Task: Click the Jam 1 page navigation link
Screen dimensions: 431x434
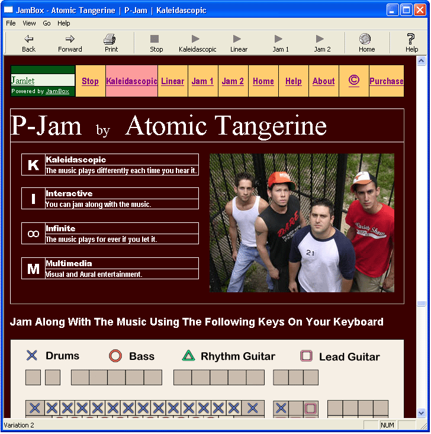Action: [202, 81]
